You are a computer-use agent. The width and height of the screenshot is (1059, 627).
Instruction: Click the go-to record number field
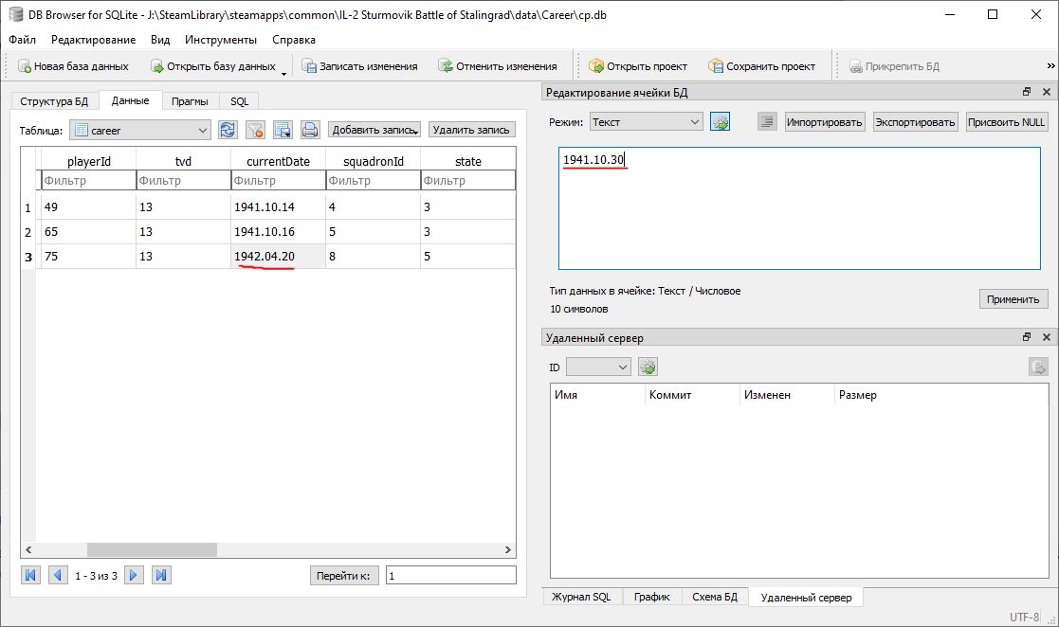451,576
